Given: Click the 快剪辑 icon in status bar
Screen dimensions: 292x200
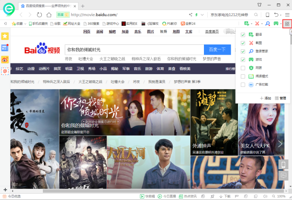Looking at the screenshot, I should point(142,196).
